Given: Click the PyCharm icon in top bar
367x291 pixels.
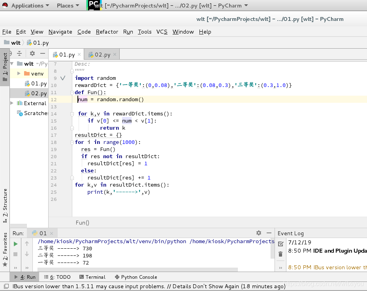Looking at the screenshot, I should [x=94, y=5].
